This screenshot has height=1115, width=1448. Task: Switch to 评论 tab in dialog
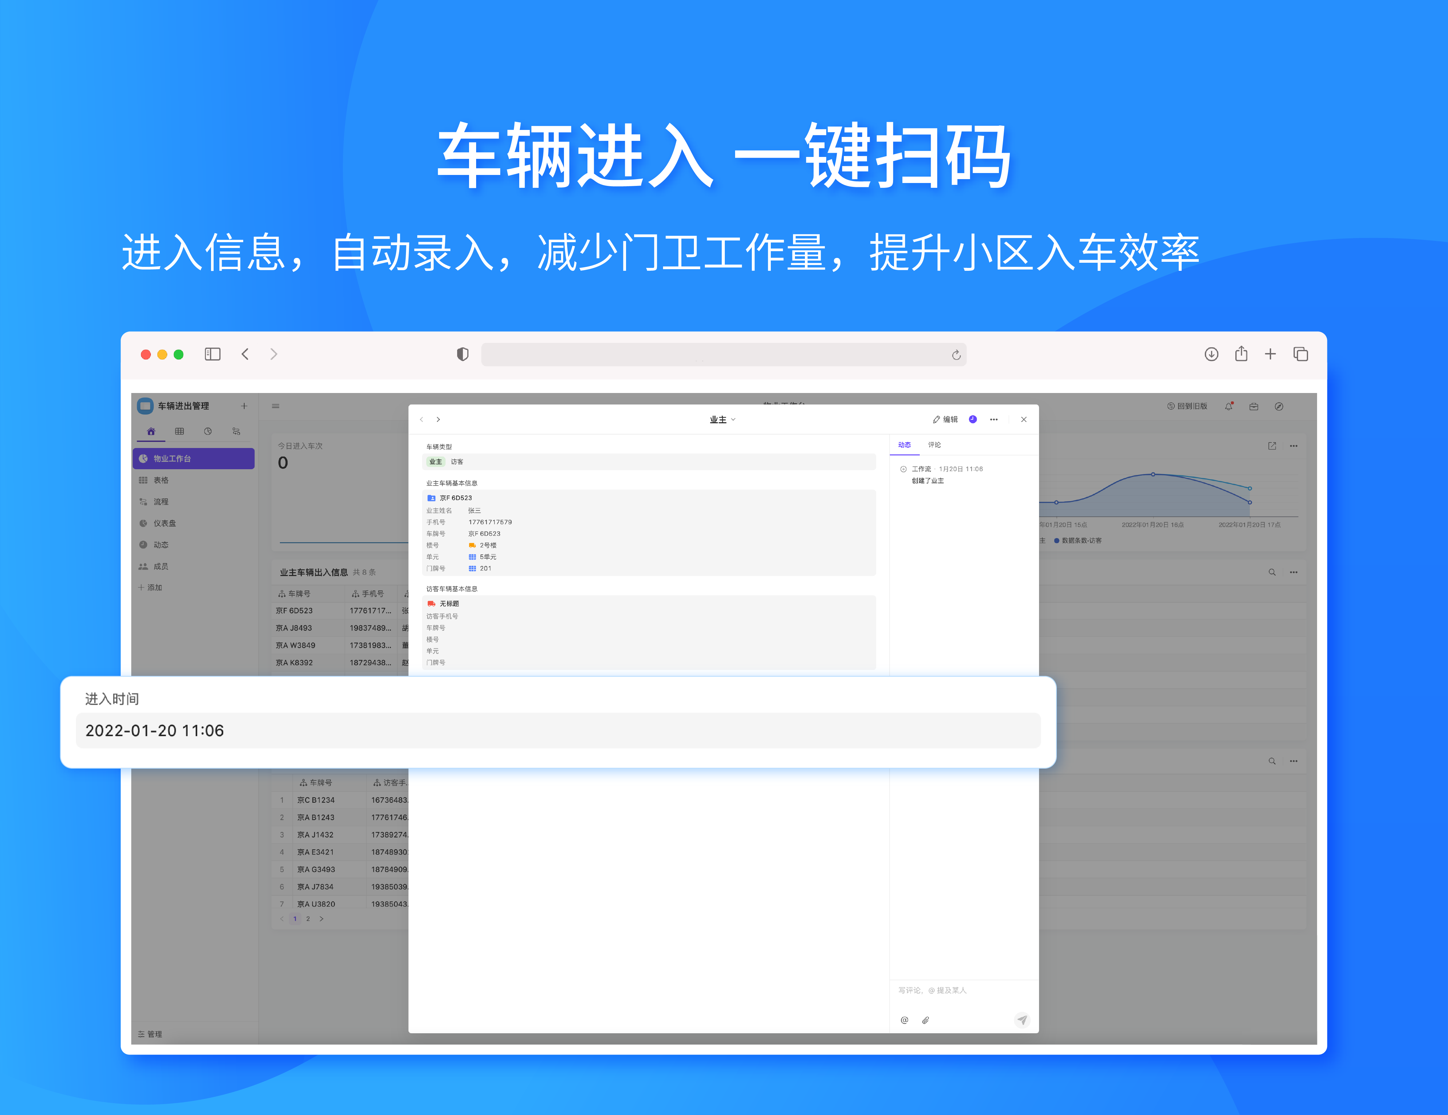point(934,445)
